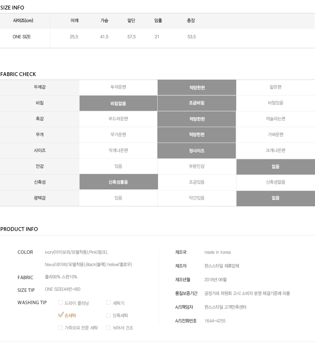Click the 53.5 total length value
Image resolution: width=315 pixels, height=344 pixels.
coord(191,37)
